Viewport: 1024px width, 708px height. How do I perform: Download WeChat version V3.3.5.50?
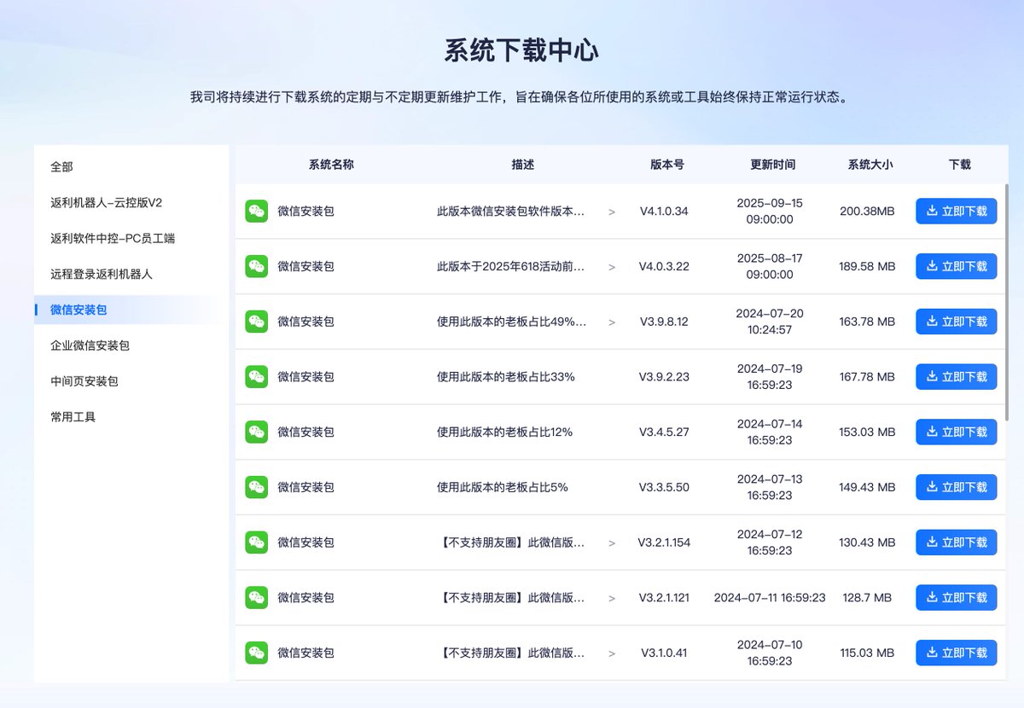click(x=956, y=487)
